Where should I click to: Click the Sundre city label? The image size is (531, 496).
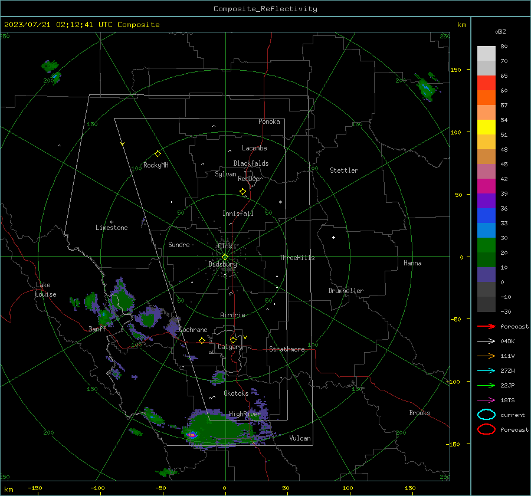[179, 244]
